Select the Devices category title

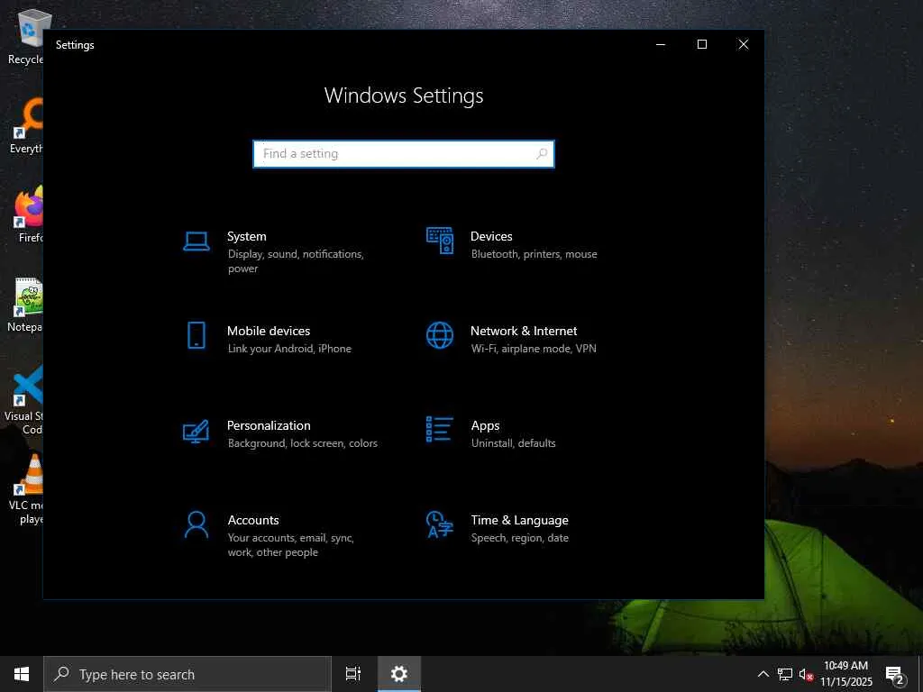pos(491,236)
